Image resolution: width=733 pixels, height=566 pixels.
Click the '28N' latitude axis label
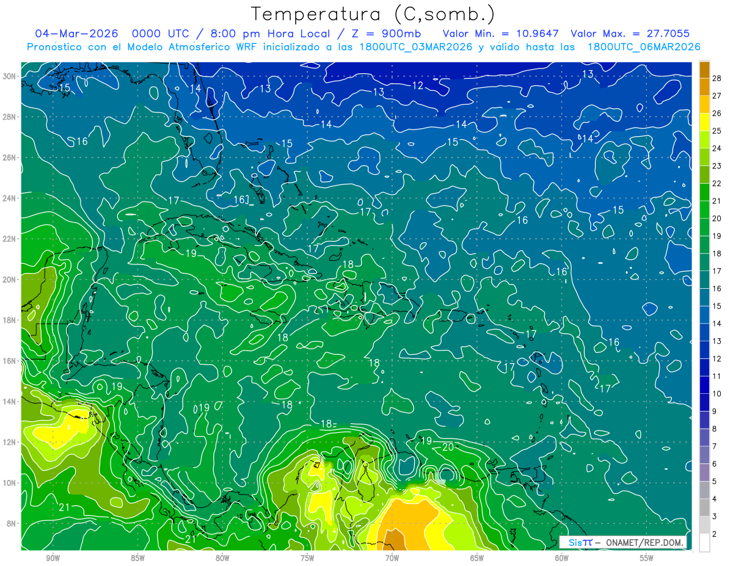click(10, 117)
